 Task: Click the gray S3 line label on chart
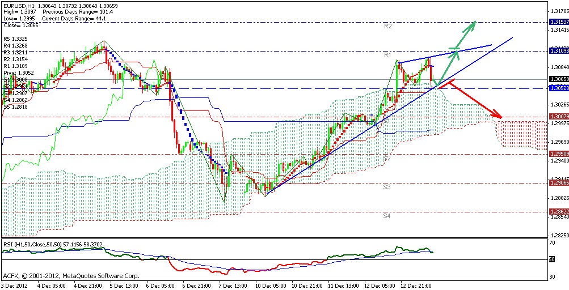pyautogui.click(x=387, y=187)
